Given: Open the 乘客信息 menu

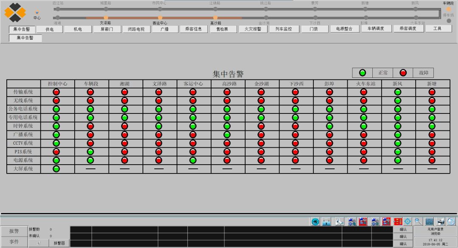Looking at the screenshot, I should (x=193, y=29).
